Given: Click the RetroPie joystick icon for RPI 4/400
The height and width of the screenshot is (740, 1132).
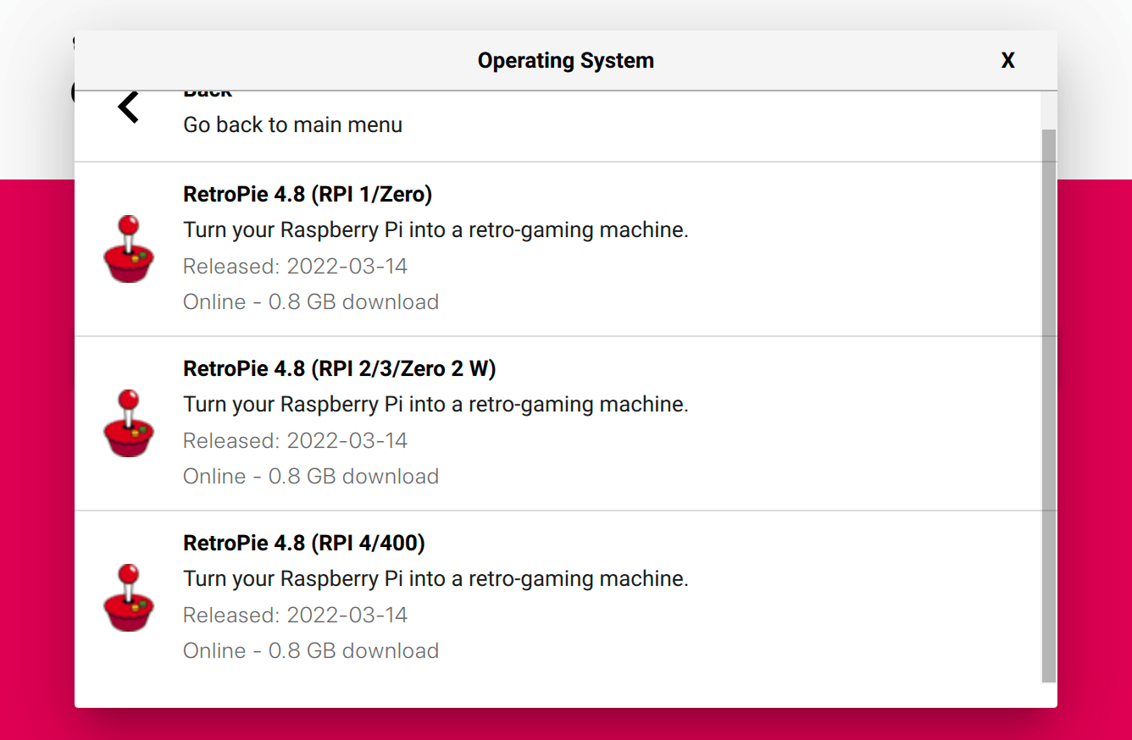Looking at the screenshot, I should point(129,597).
